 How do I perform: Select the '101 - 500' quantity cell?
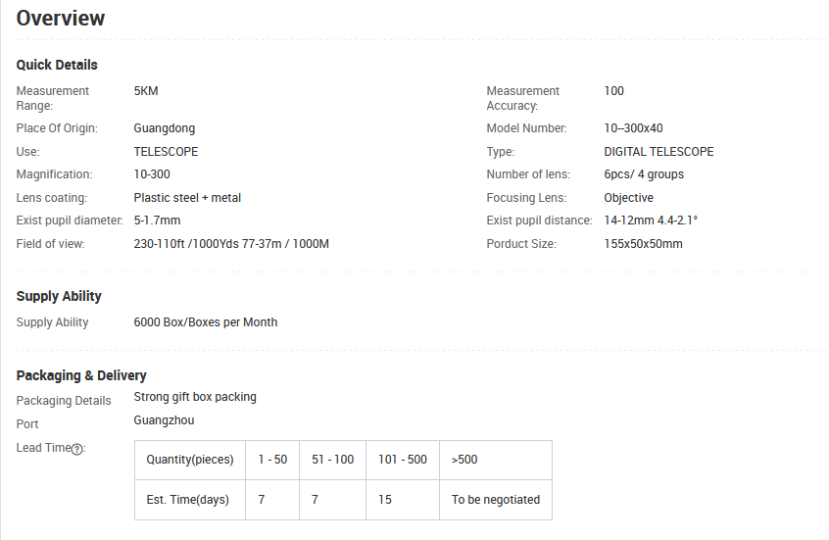point(402,460)
